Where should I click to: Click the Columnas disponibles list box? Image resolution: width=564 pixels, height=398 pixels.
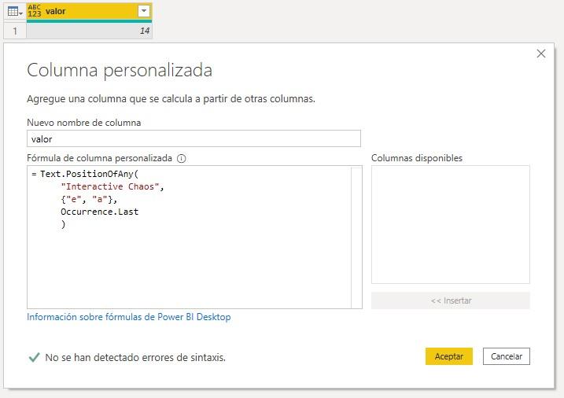point(450,224)
